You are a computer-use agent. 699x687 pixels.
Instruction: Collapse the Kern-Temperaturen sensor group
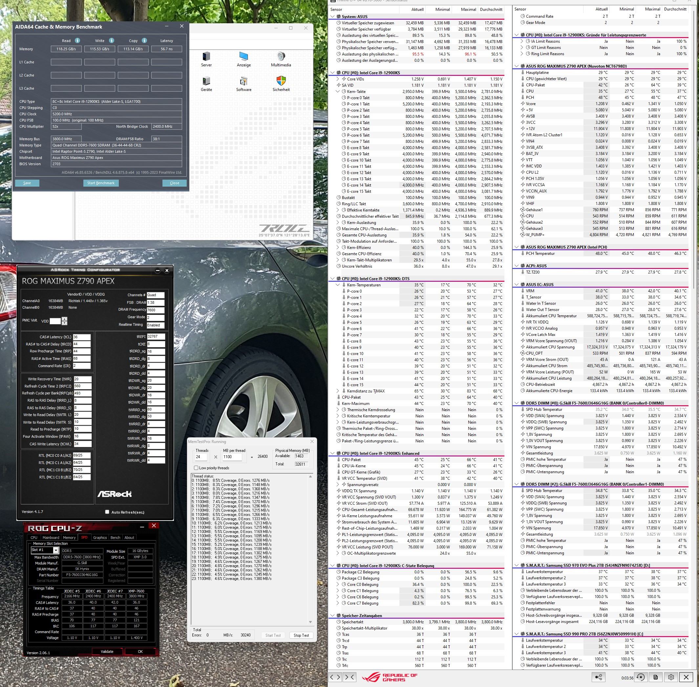338,285
